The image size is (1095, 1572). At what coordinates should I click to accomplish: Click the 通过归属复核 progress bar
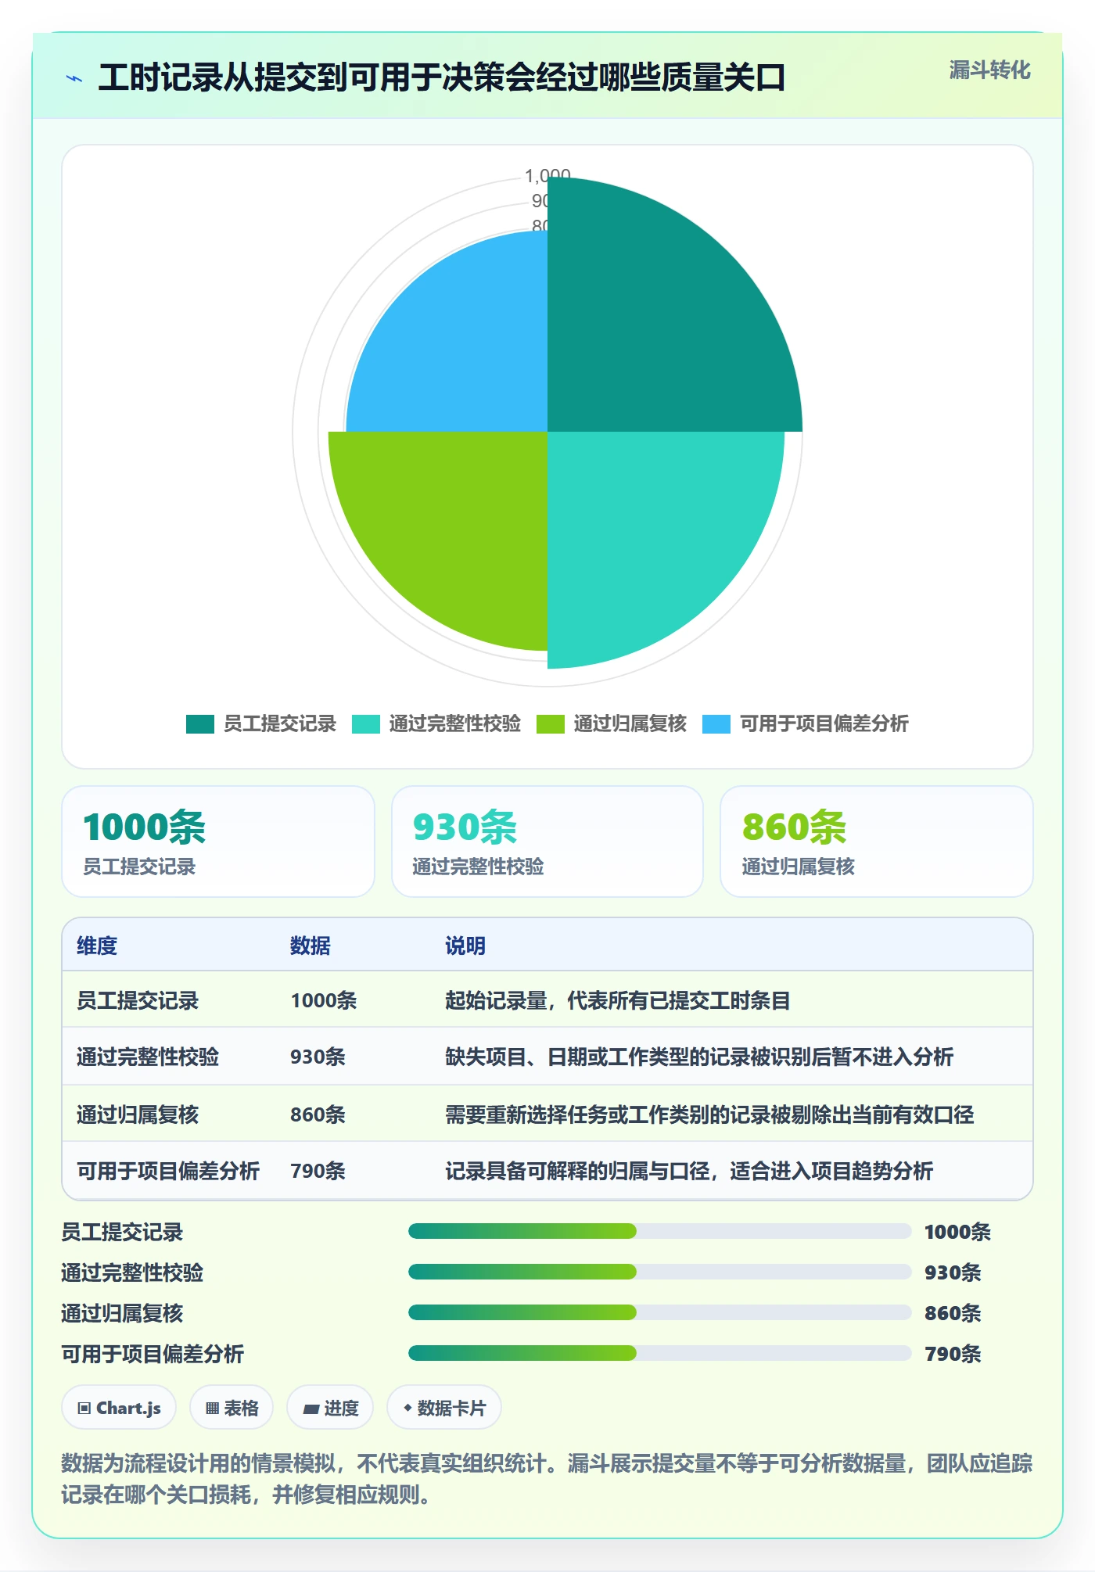(659, 1313)
